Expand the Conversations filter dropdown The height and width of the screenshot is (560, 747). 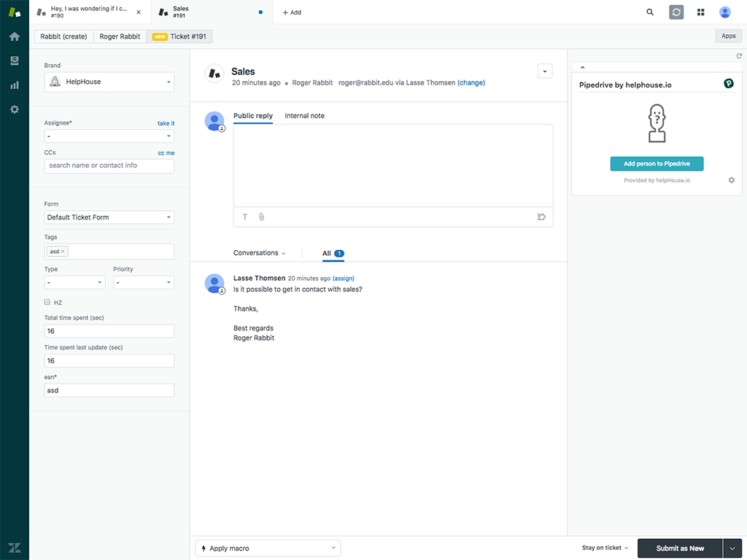tap(259, 253)
